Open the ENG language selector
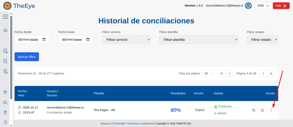Viewport: 293px width, 127px height. point(262,6)
